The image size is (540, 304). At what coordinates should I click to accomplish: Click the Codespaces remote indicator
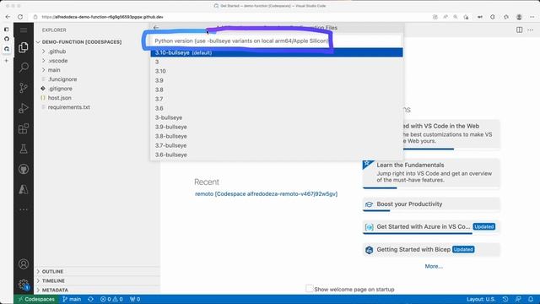[36, 299]
